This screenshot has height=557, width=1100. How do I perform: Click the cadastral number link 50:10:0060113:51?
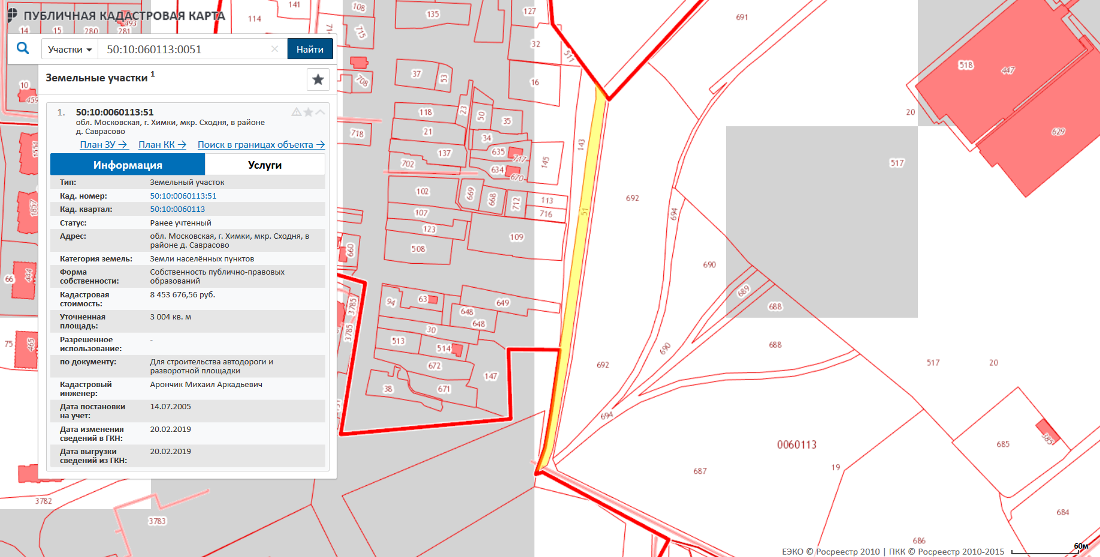point(183,196)
